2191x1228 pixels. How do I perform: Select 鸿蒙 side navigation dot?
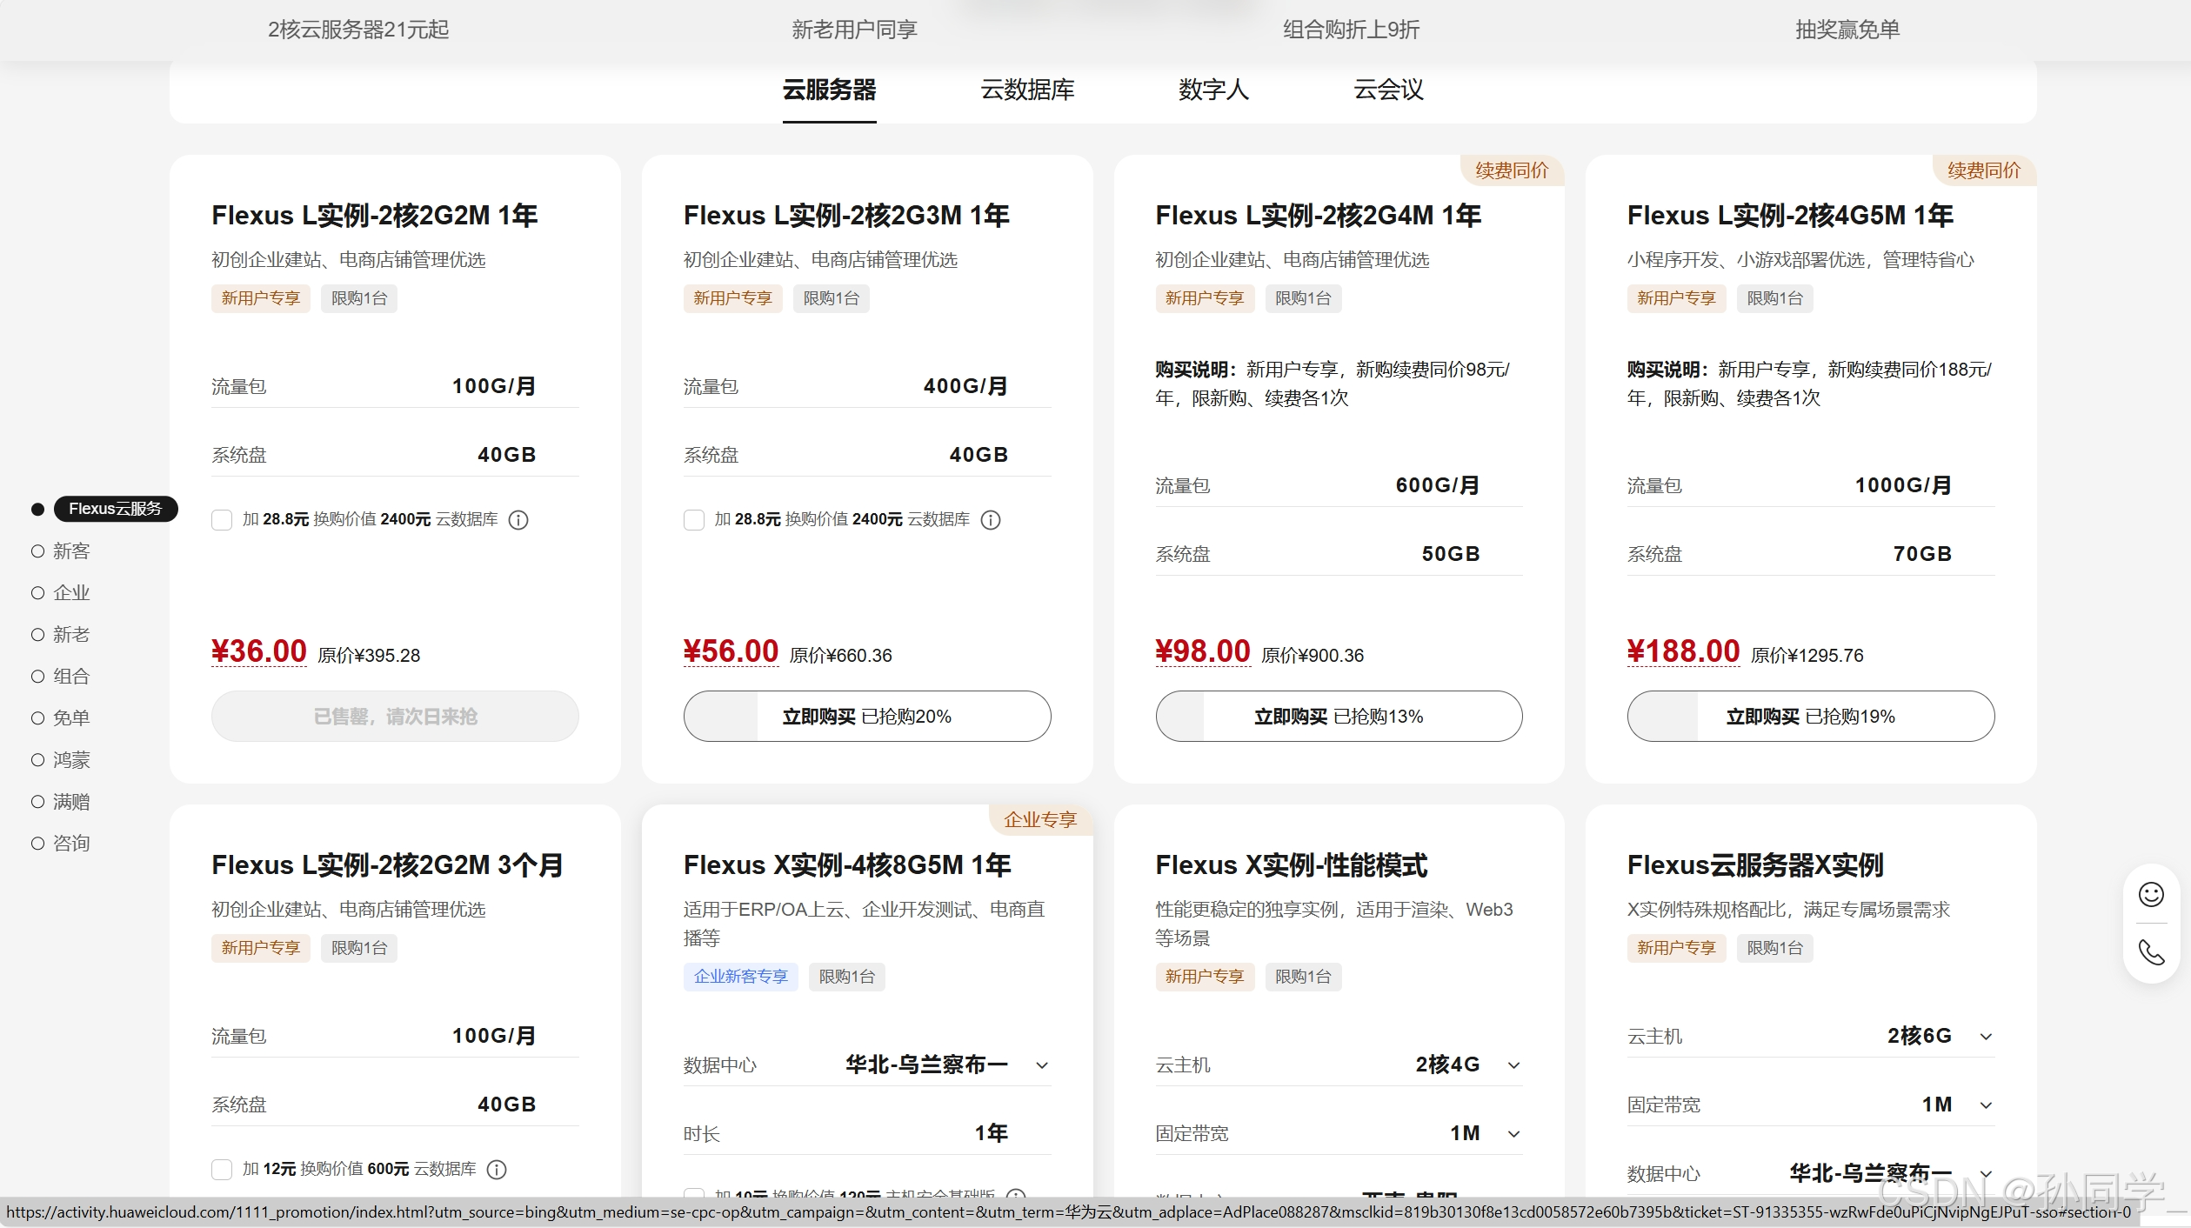(38, 760)
